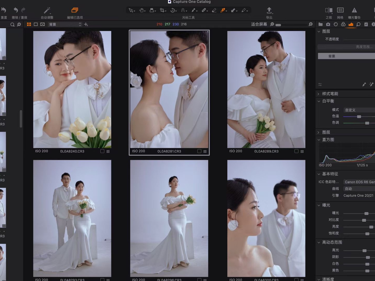Open the Library folder tool tab
This screenshot has height=281, width=375.
(321, 24)
